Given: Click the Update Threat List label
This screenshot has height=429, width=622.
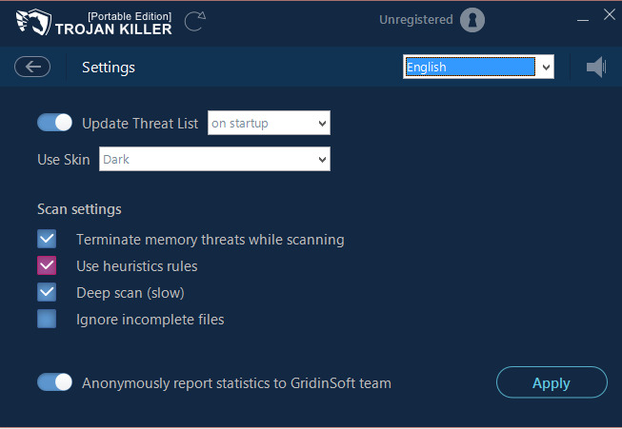Looking at the screenshot, I should tap(140, 124).
